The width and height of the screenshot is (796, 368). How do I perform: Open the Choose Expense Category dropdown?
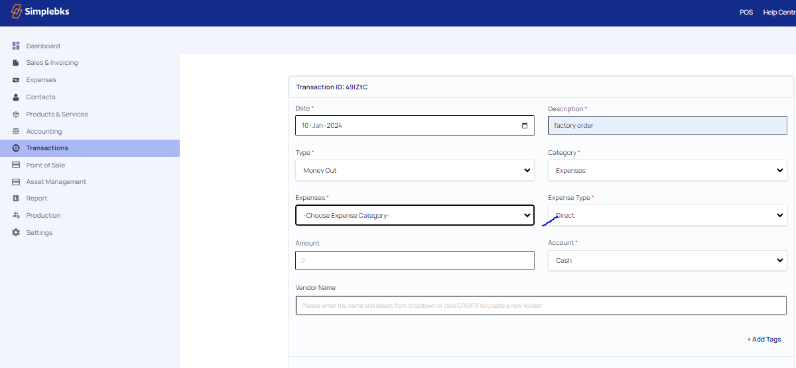point(414,216)
